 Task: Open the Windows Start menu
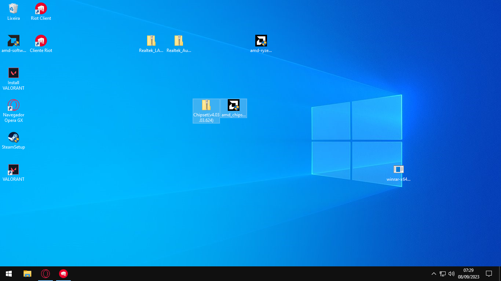[x=9, y=274]
